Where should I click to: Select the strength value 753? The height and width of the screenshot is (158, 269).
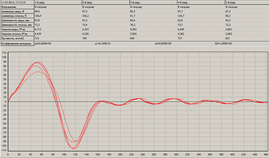[x=37, y=38]
